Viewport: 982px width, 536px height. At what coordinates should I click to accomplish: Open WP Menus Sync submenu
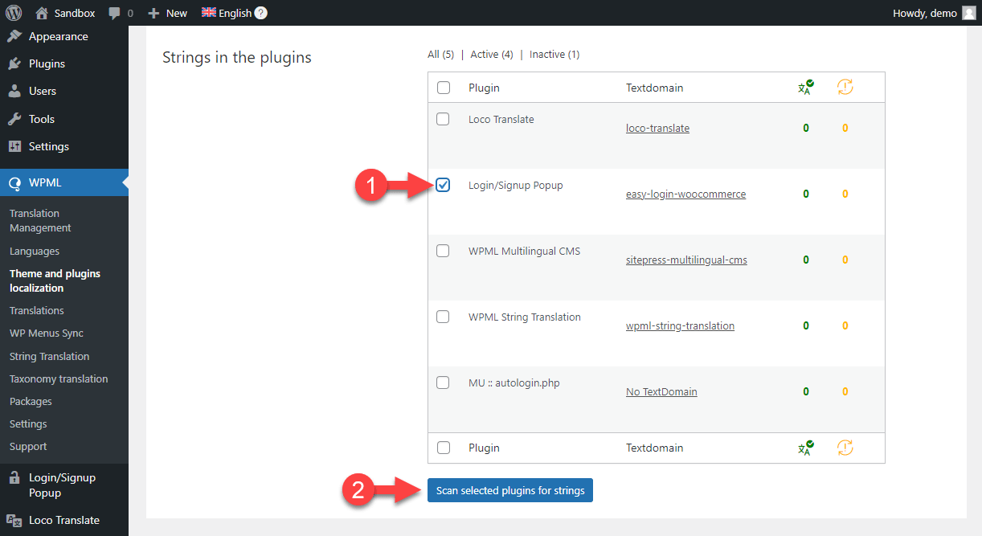tap(47, 333)
